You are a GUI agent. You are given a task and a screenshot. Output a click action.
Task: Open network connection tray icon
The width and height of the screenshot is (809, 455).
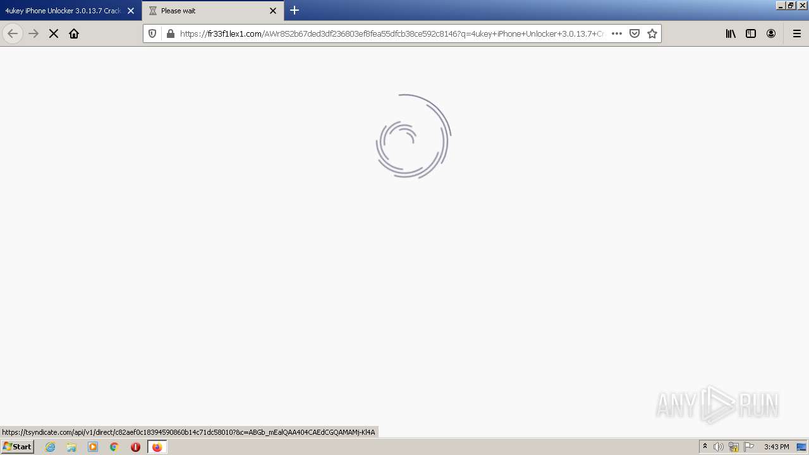[734, 447]
